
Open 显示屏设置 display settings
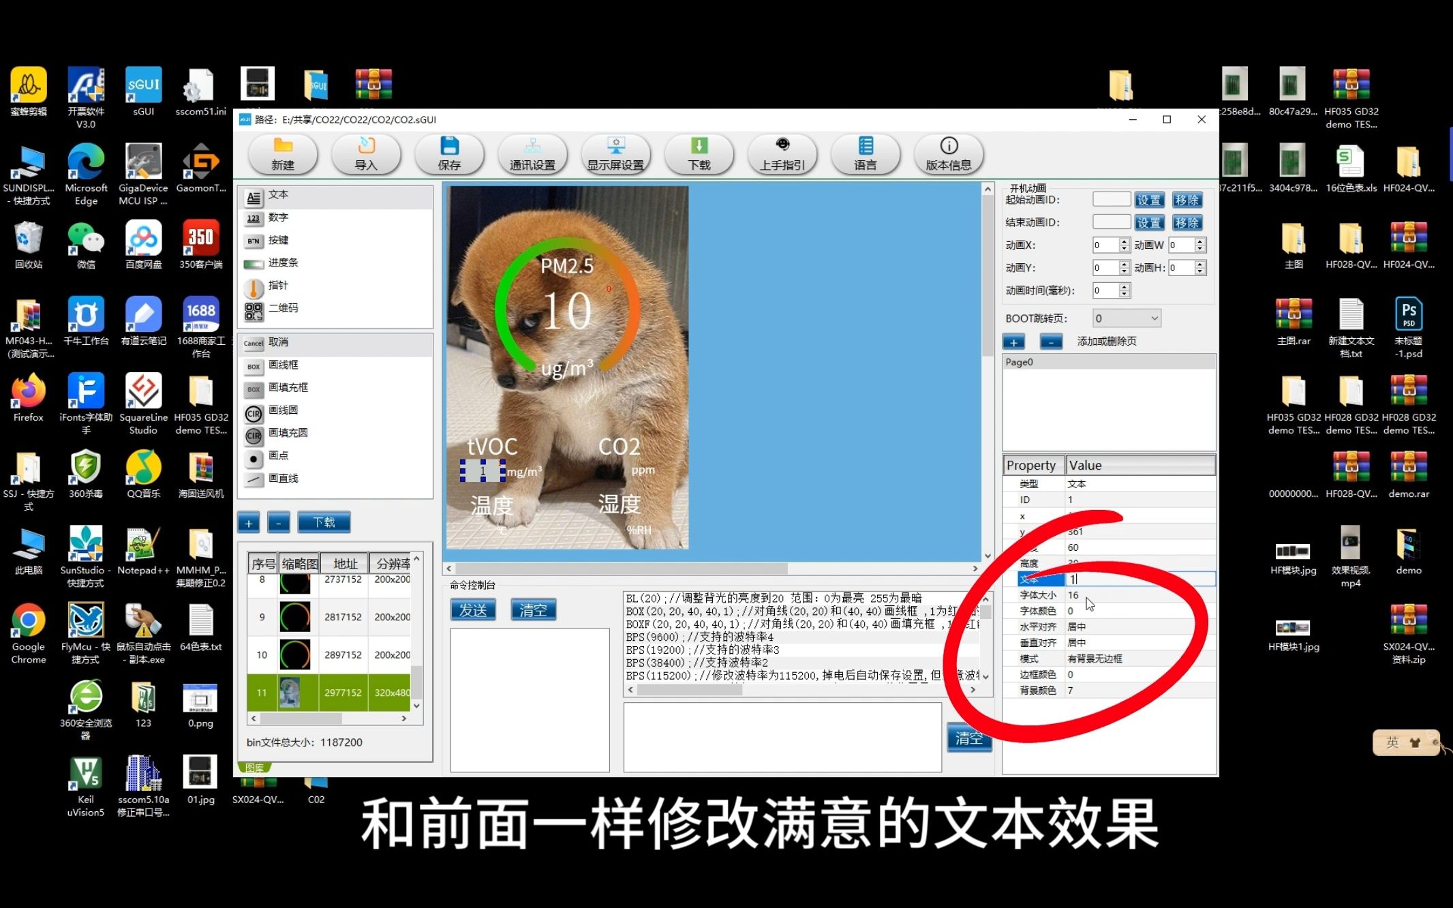pyautogui.click(x=615, y=154)
